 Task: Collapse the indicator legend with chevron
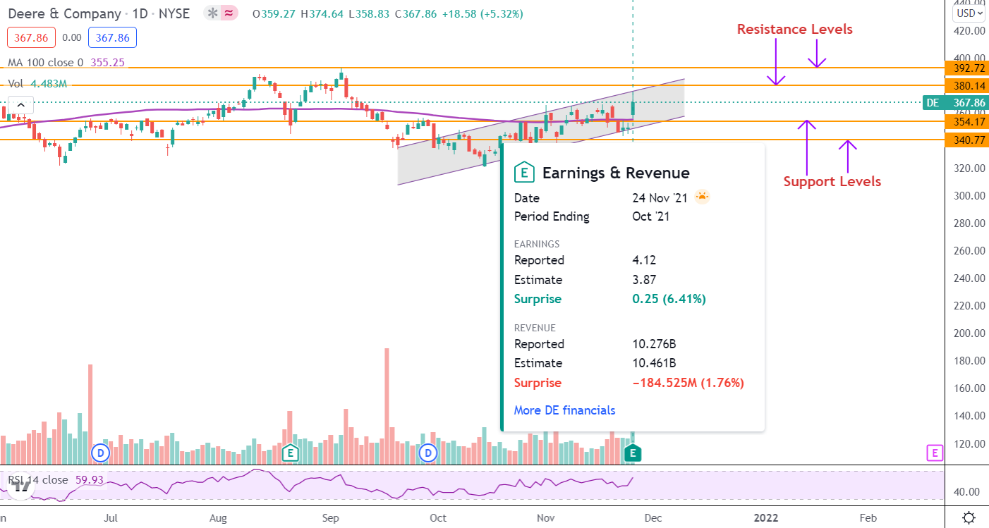tap(21, 106)
